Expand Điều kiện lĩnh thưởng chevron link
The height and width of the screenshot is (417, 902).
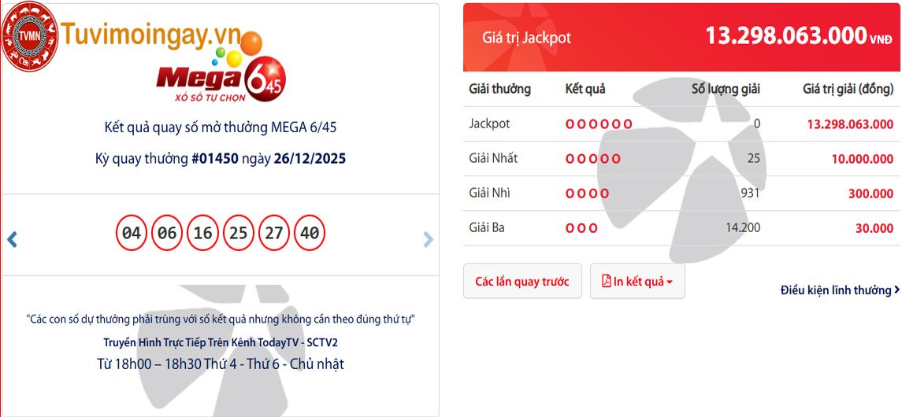(x=840, y=290)
